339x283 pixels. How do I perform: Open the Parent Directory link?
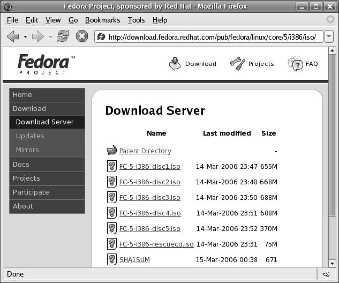[x=145, y=151]
